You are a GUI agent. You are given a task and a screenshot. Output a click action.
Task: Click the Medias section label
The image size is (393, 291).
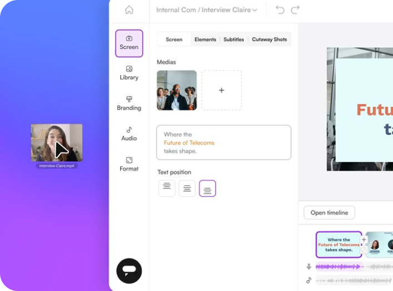pyautogui.click(x=166, y=62)
